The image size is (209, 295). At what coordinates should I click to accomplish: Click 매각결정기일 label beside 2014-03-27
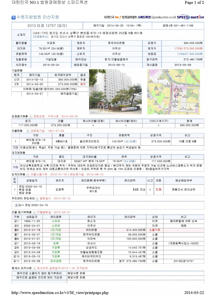click(69, 94)
